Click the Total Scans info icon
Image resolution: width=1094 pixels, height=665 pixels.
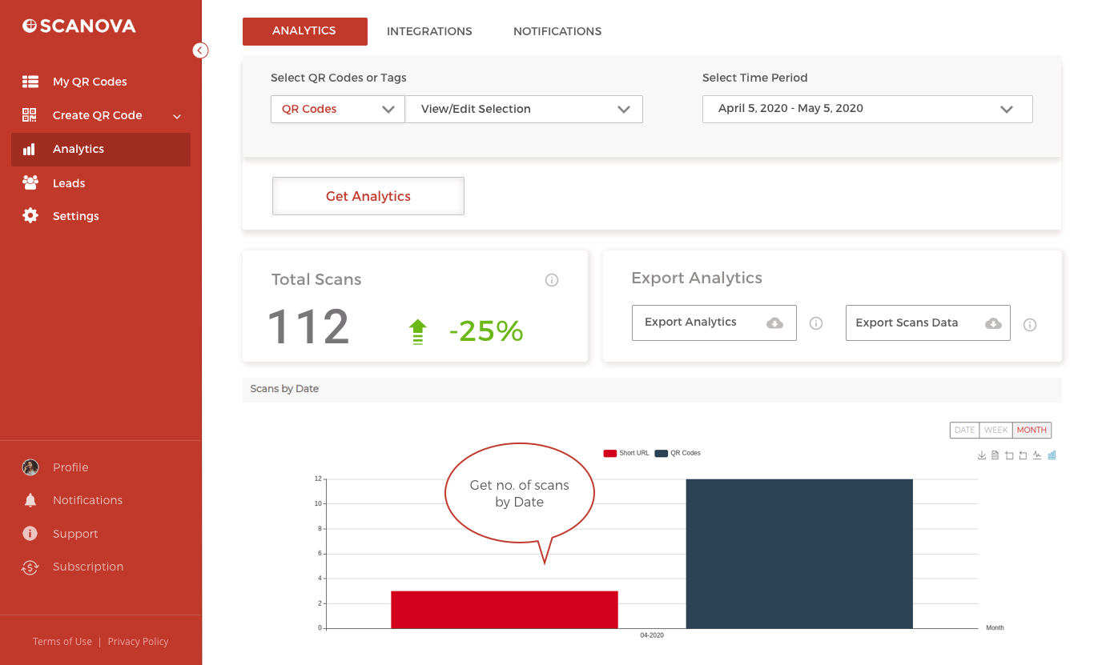[552, 280]
